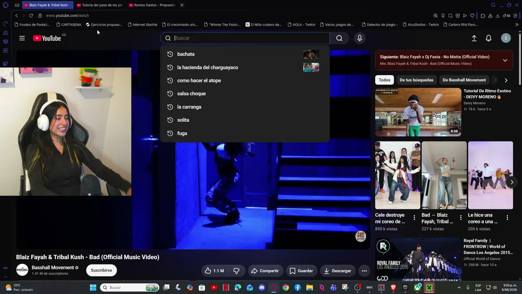Show hidden bookmarks with the overflow chevron
Screen dimensions: 522x294
pyautogui.click(x=517, y=24)
